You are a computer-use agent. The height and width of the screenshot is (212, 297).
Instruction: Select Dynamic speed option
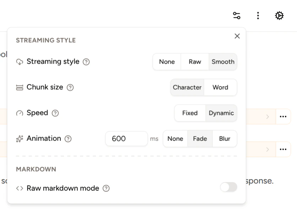pos(221,113)
